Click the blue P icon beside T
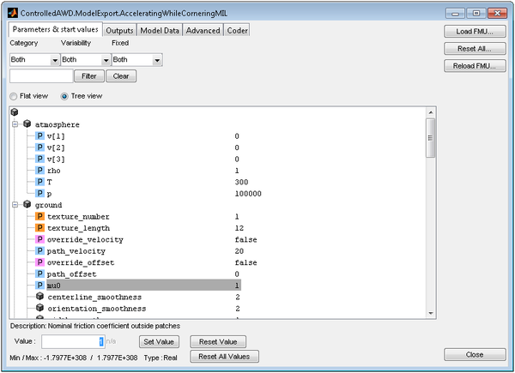The image size is (515, 373). tap(39, 182)
